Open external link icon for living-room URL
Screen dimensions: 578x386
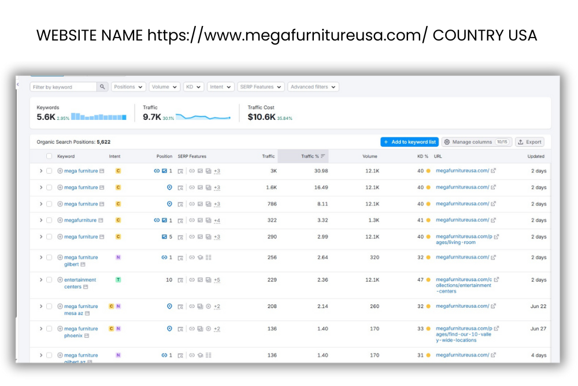coord(497,237)
